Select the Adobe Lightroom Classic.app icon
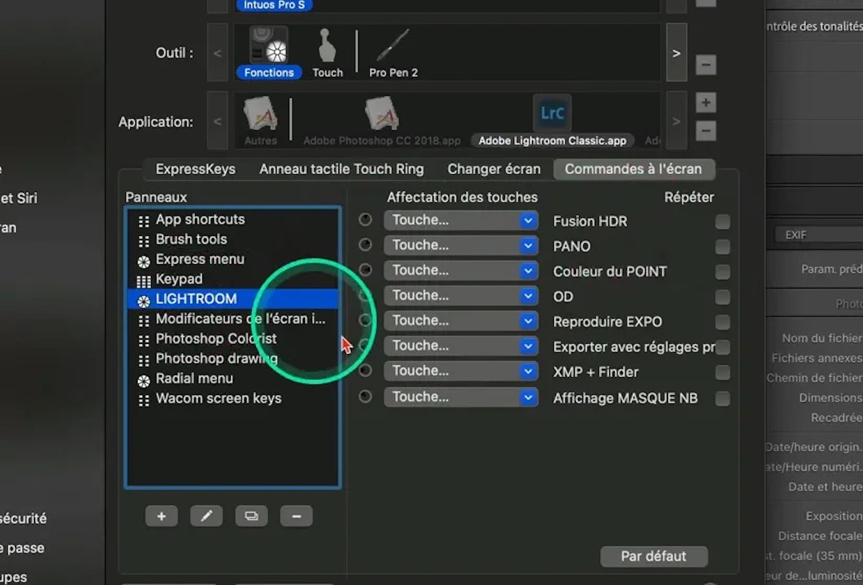Screen dimensions: 863x585 (552, 114)
